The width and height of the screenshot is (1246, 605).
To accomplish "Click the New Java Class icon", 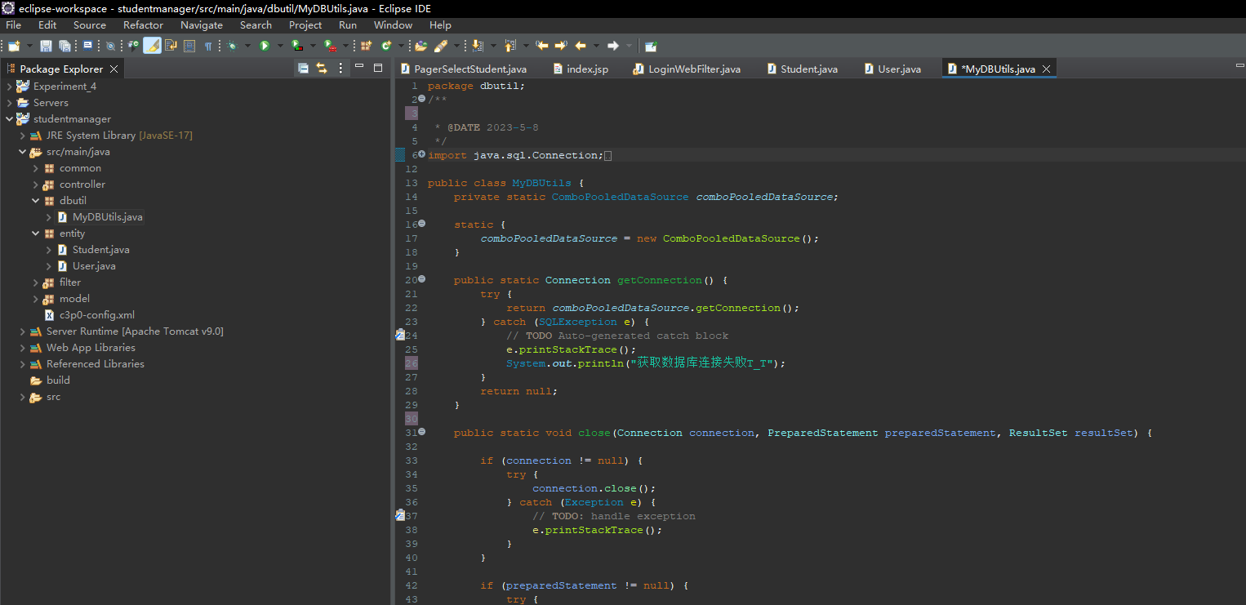I will coord(386,46).
